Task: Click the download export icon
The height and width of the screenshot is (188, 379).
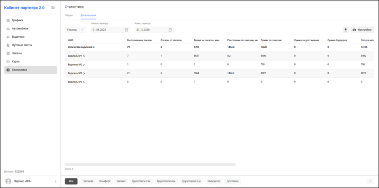Action: click(x=346, y=30)
